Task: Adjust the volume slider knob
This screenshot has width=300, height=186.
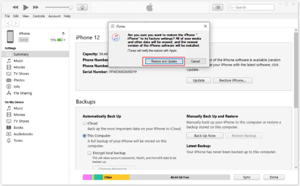Action: coord(71,7)
